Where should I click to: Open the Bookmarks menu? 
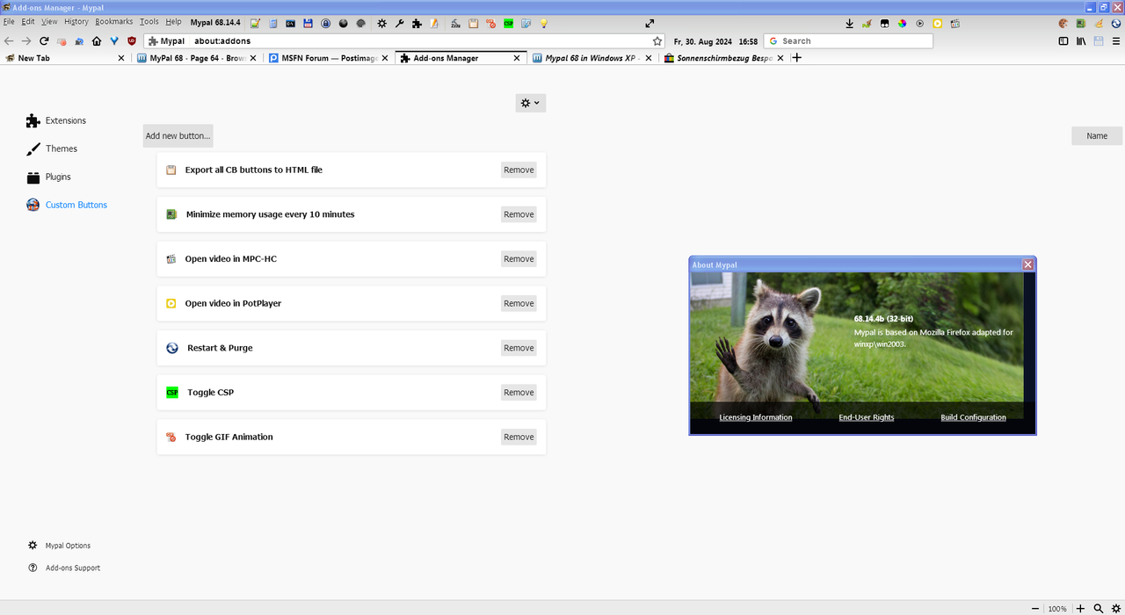114,22
